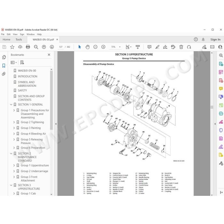Choose the arrow selection tool
The width and height of the screenshot is (224, 224).
[80, 47]
